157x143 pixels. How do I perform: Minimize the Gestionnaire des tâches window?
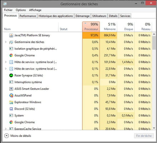[x=136, y=4]
